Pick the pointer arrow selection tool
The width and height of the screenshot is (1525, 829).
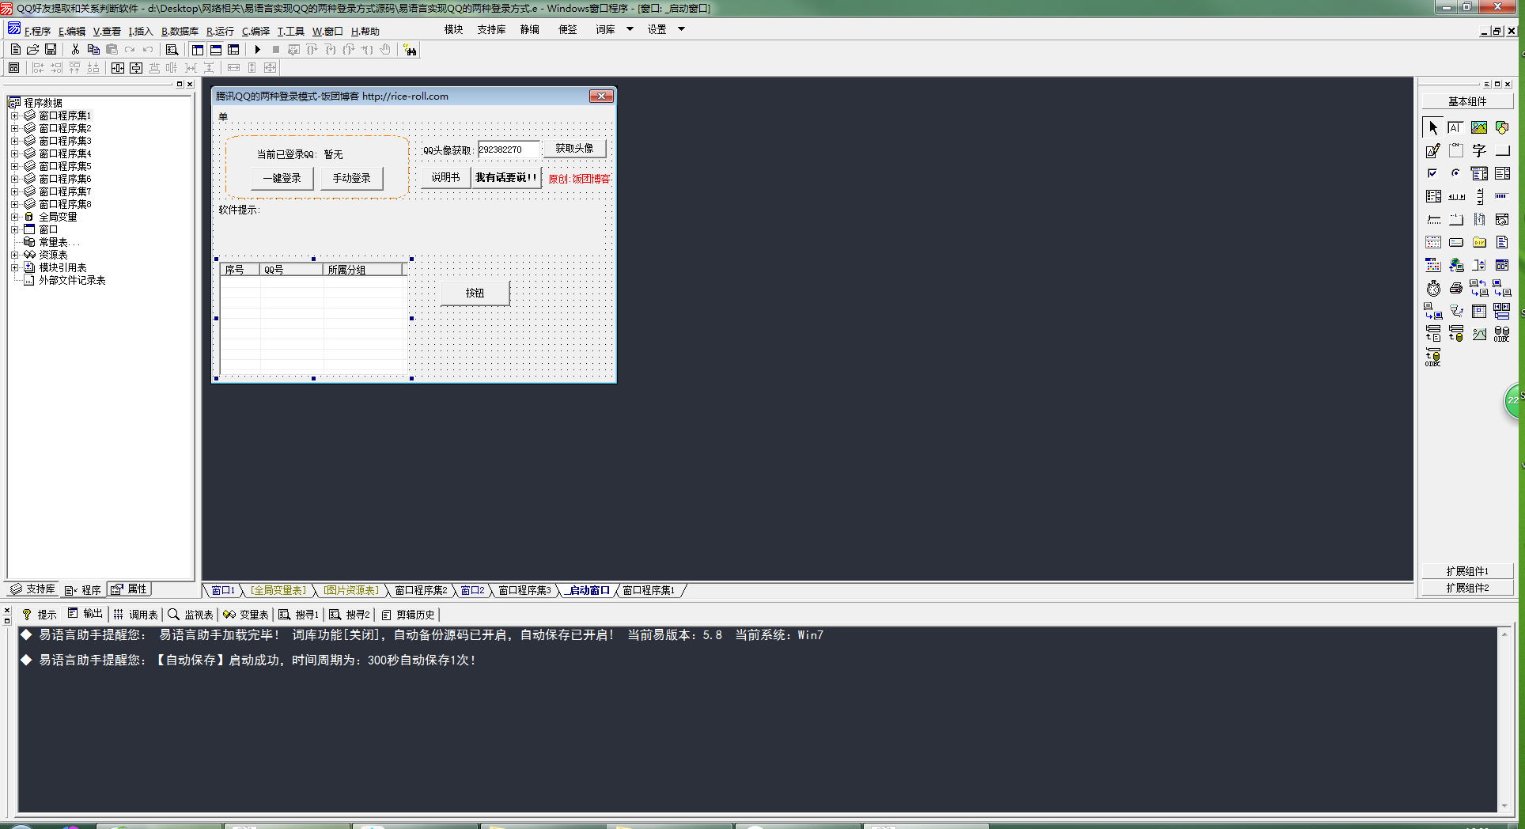point(1433,127)
